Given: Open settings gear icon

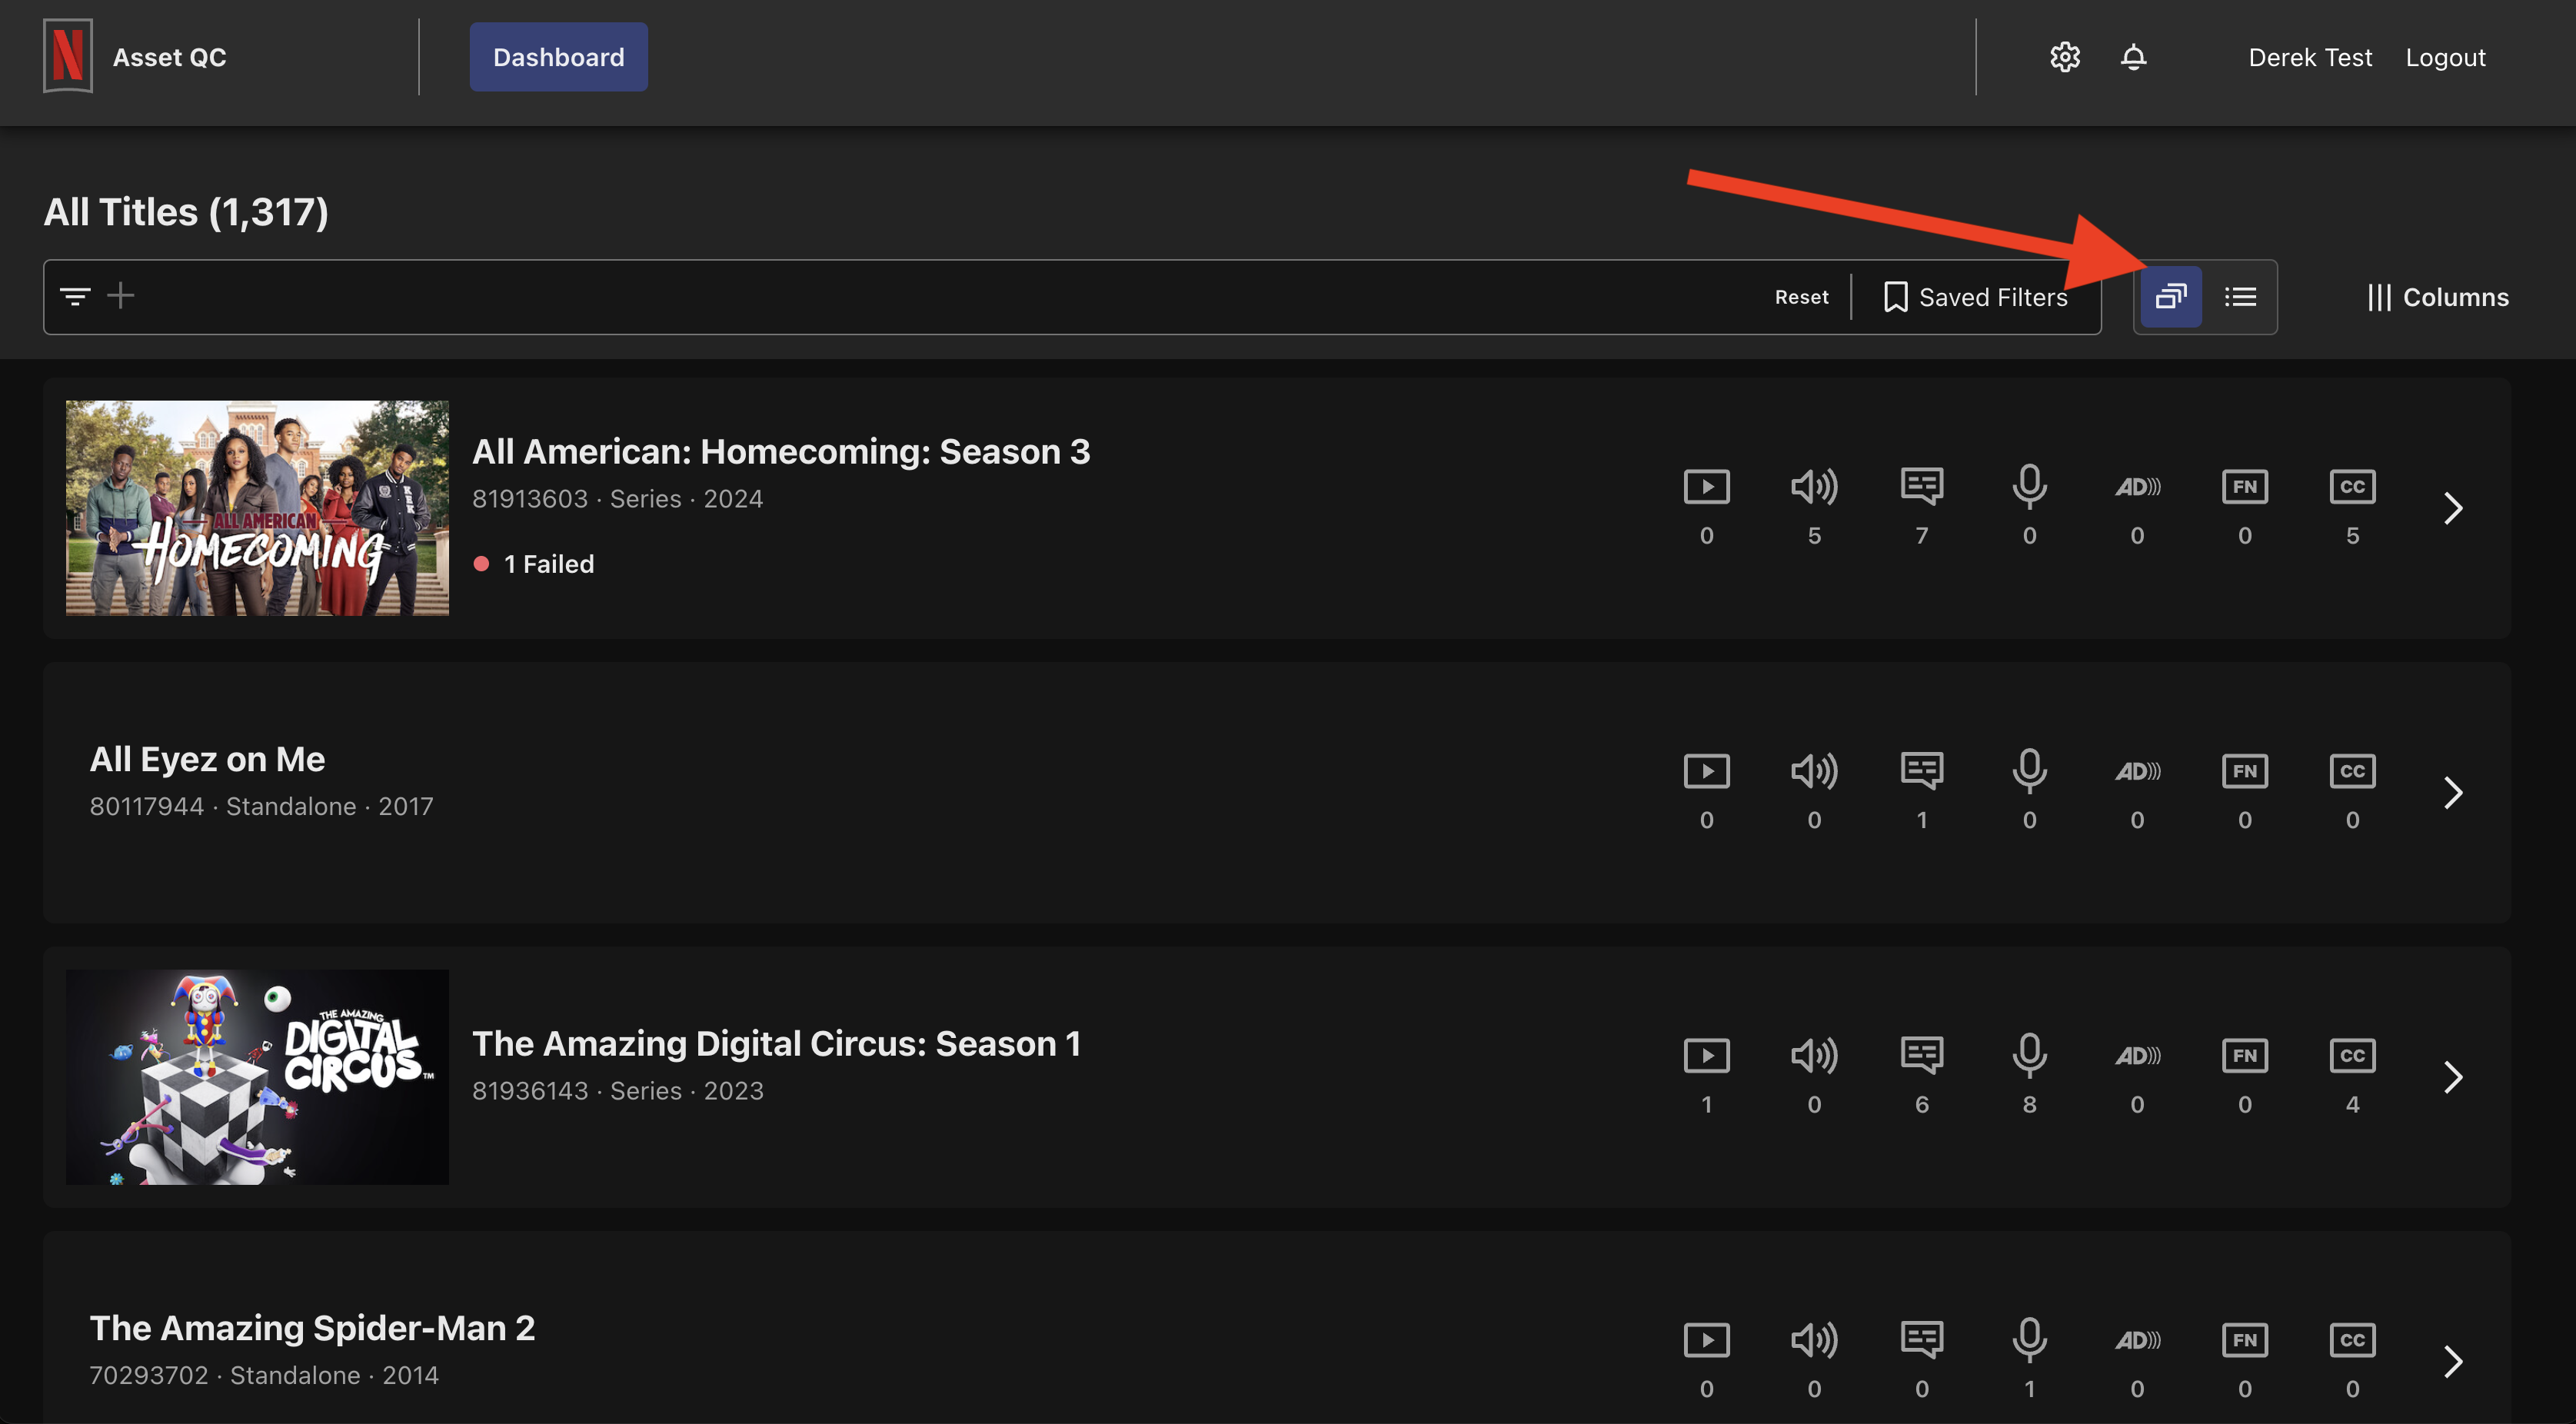Looking at the screenshot, I should [x=2065, y=57].
